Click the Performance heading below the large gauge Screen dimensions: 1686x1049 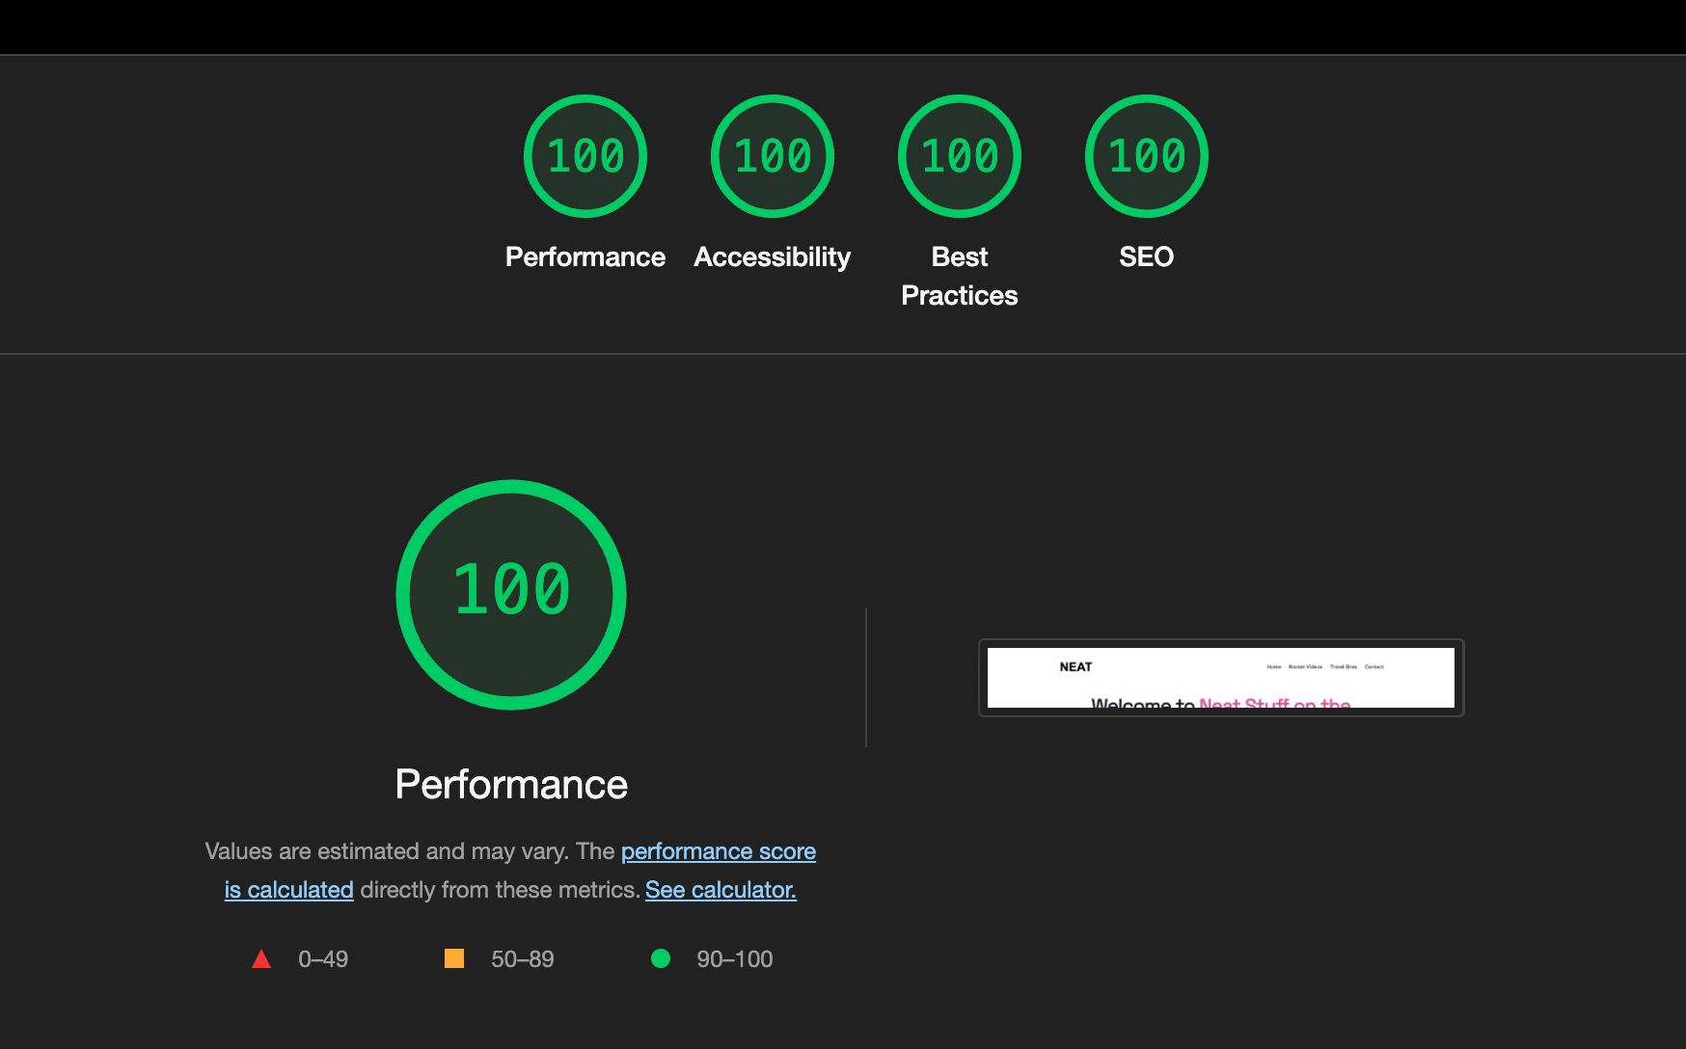(511, 784)
